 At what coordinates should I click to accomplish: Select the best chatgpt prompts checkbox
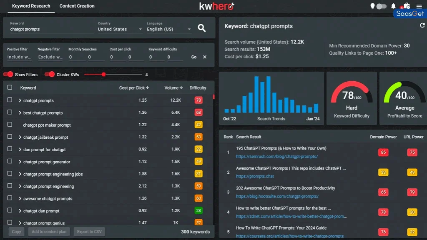pos(10,112)
